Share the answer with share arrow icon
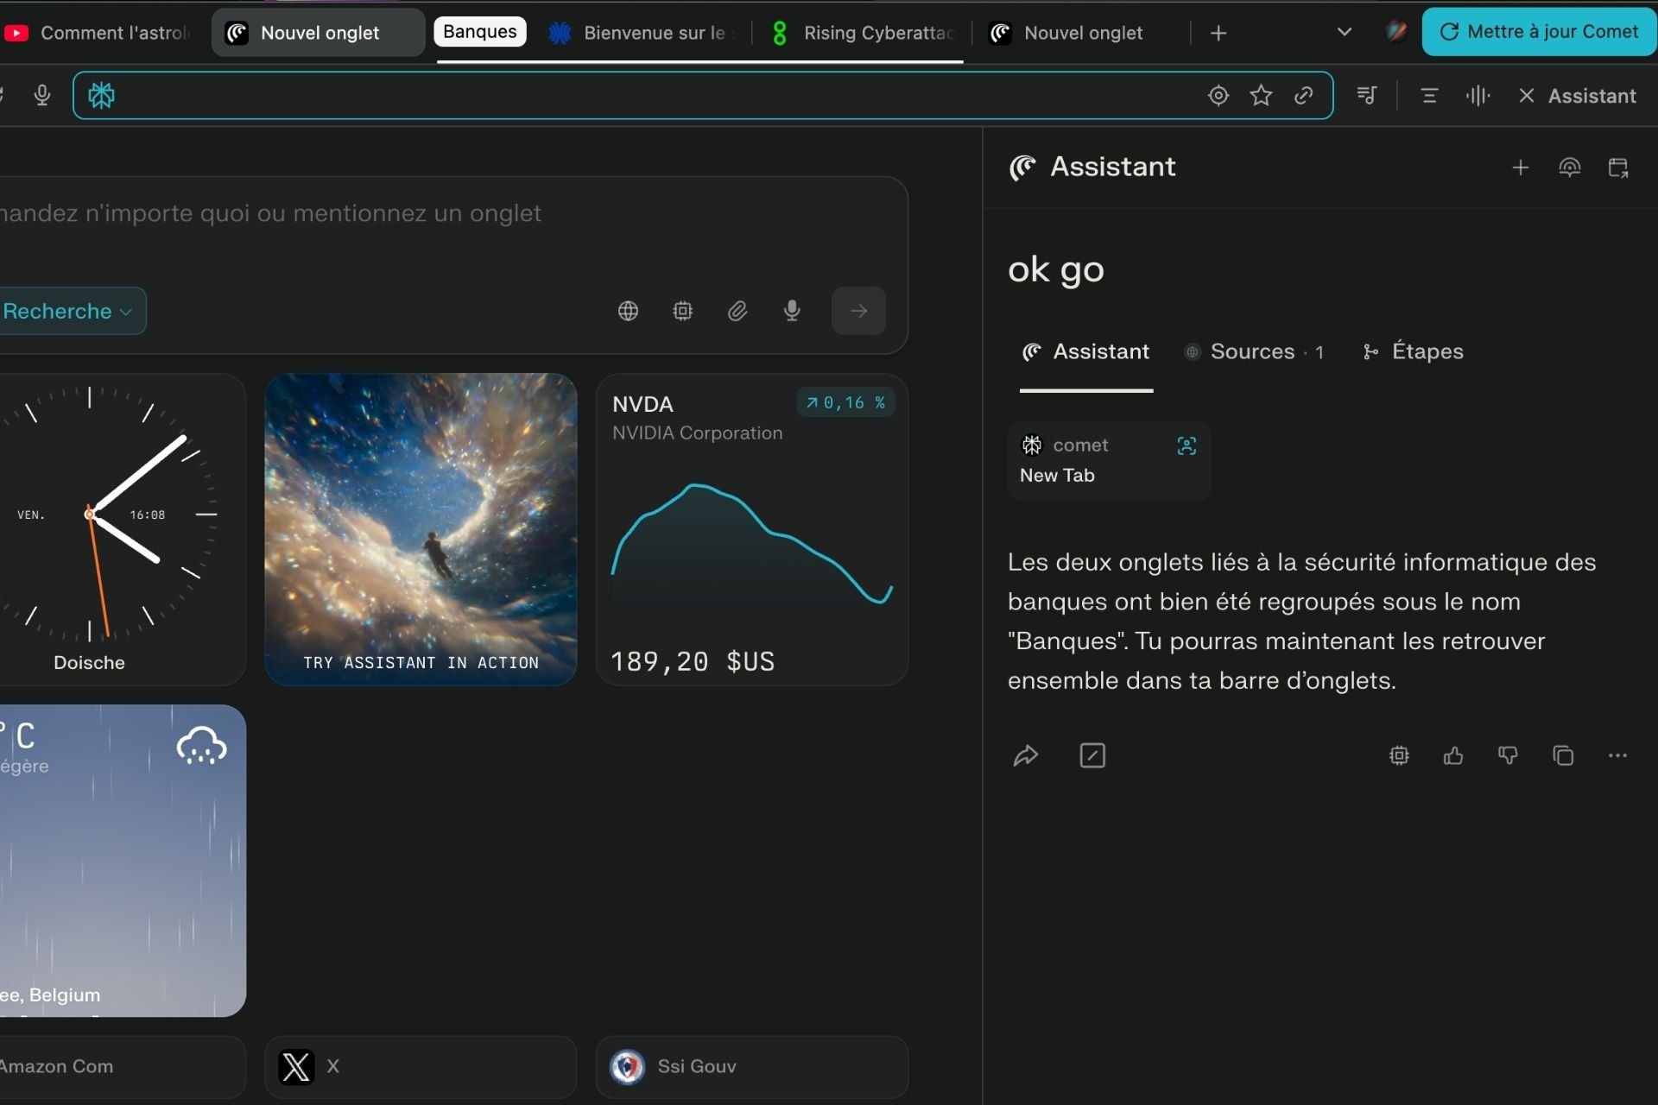Viewport: 1658px width, 1105px height. (x=1025, y=756)
